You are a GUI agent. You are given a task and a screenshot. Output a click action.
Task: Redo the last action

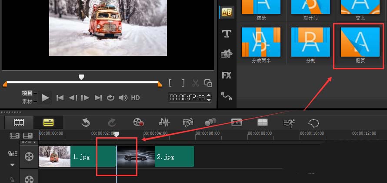(112, 122)
